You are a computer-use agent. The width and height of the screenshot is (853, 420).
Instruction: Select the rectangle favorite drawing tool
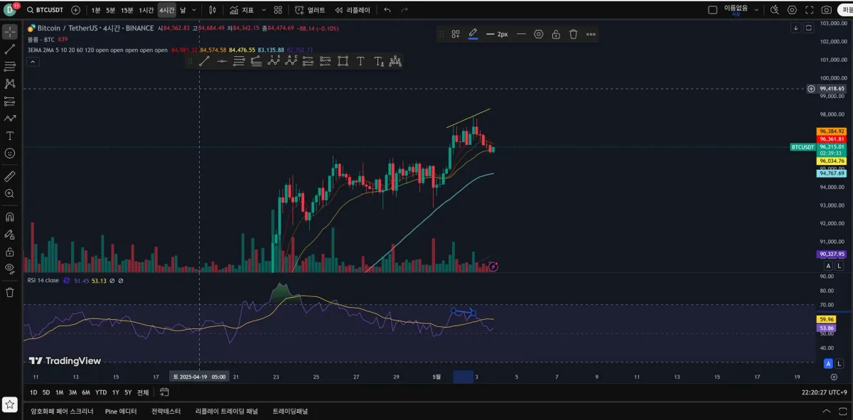343,61
